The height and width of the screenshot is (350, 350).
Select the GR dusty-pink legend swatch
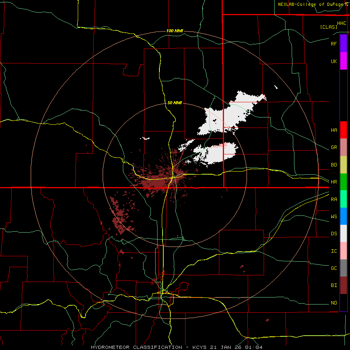tap(343, 147)
